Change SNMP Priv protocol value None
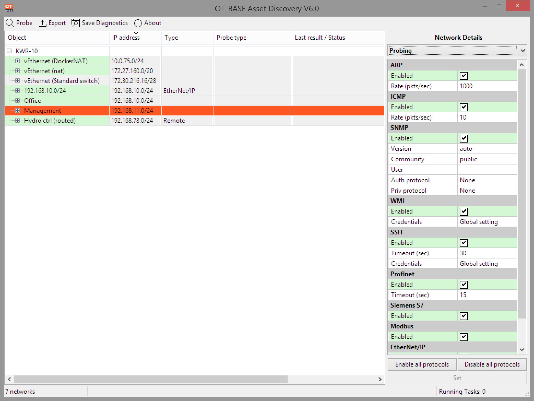The image size is (534, 401). pos(487,191)
